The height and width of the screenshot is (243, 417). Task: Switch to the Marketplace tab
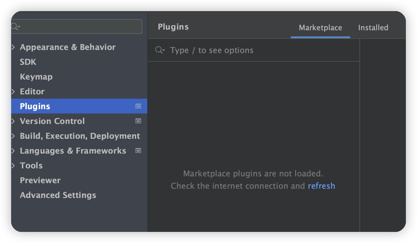coord(320,28)
